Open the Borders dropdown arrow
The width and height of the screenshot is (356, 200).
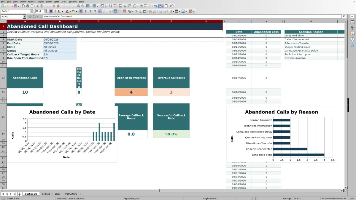tap(173, 11)
